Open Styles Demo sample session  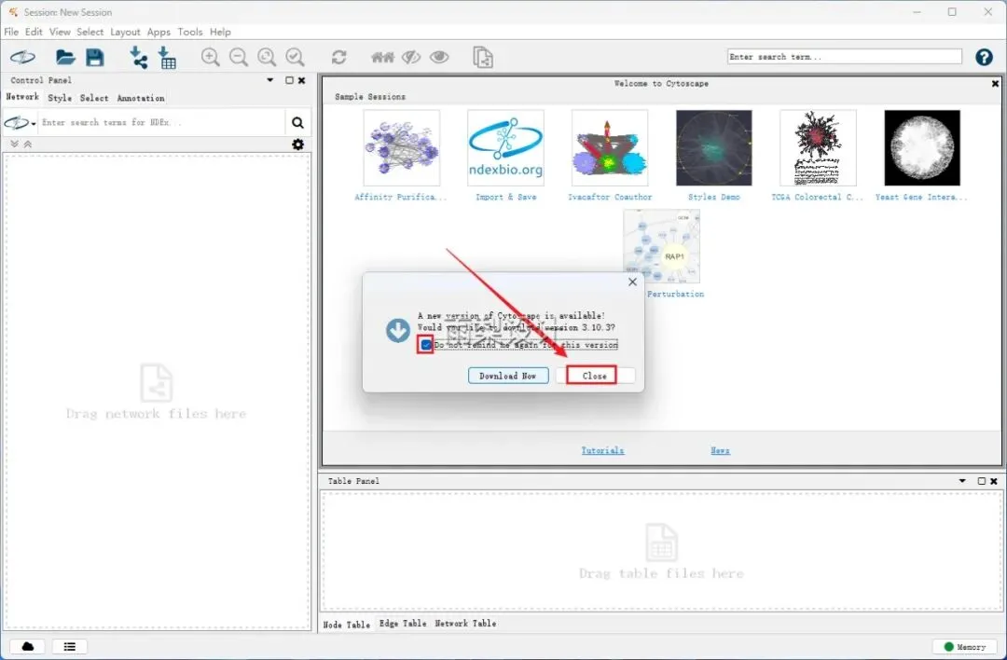713,147
